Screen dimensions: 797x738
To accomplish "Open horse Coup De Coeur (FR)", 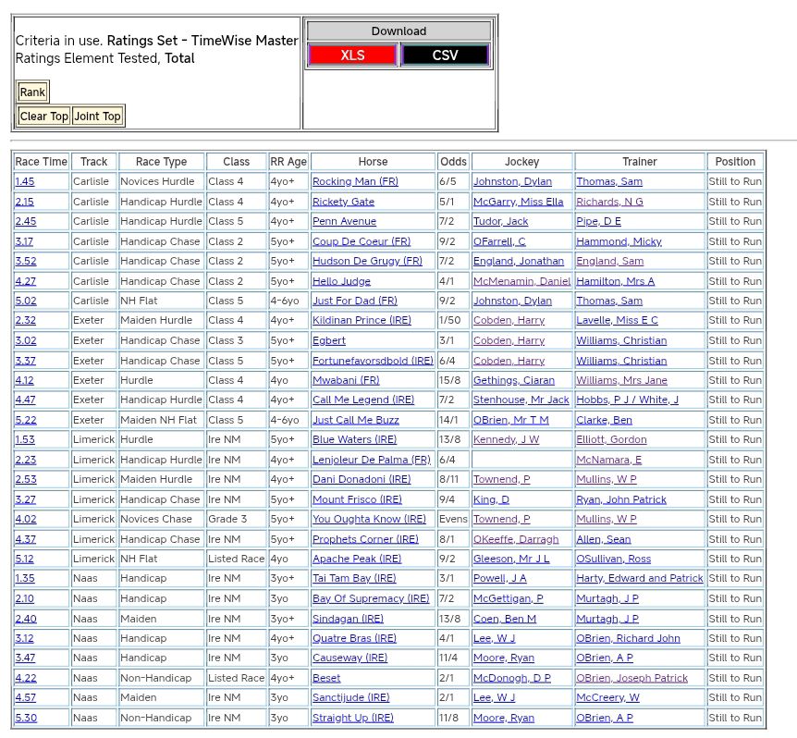I will 361,241.
